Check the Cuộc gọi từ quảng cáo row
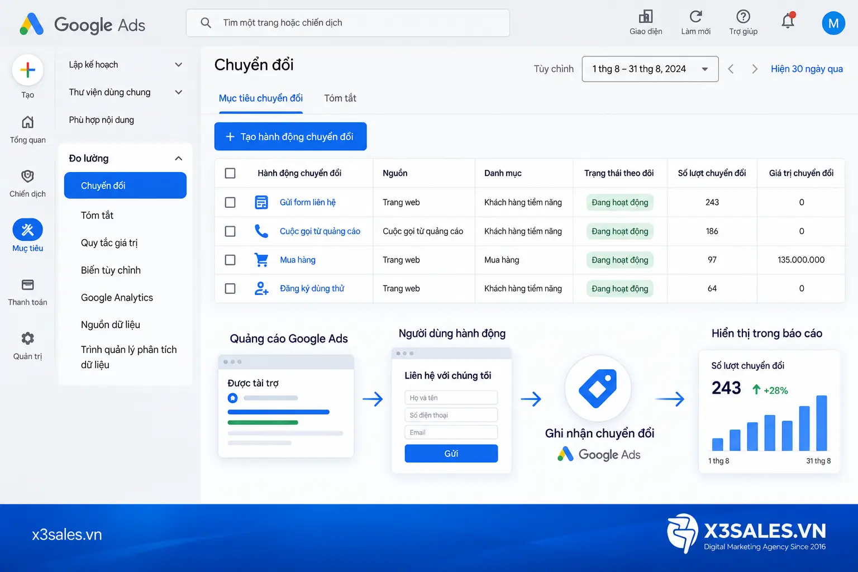 [x=230, y=231]
